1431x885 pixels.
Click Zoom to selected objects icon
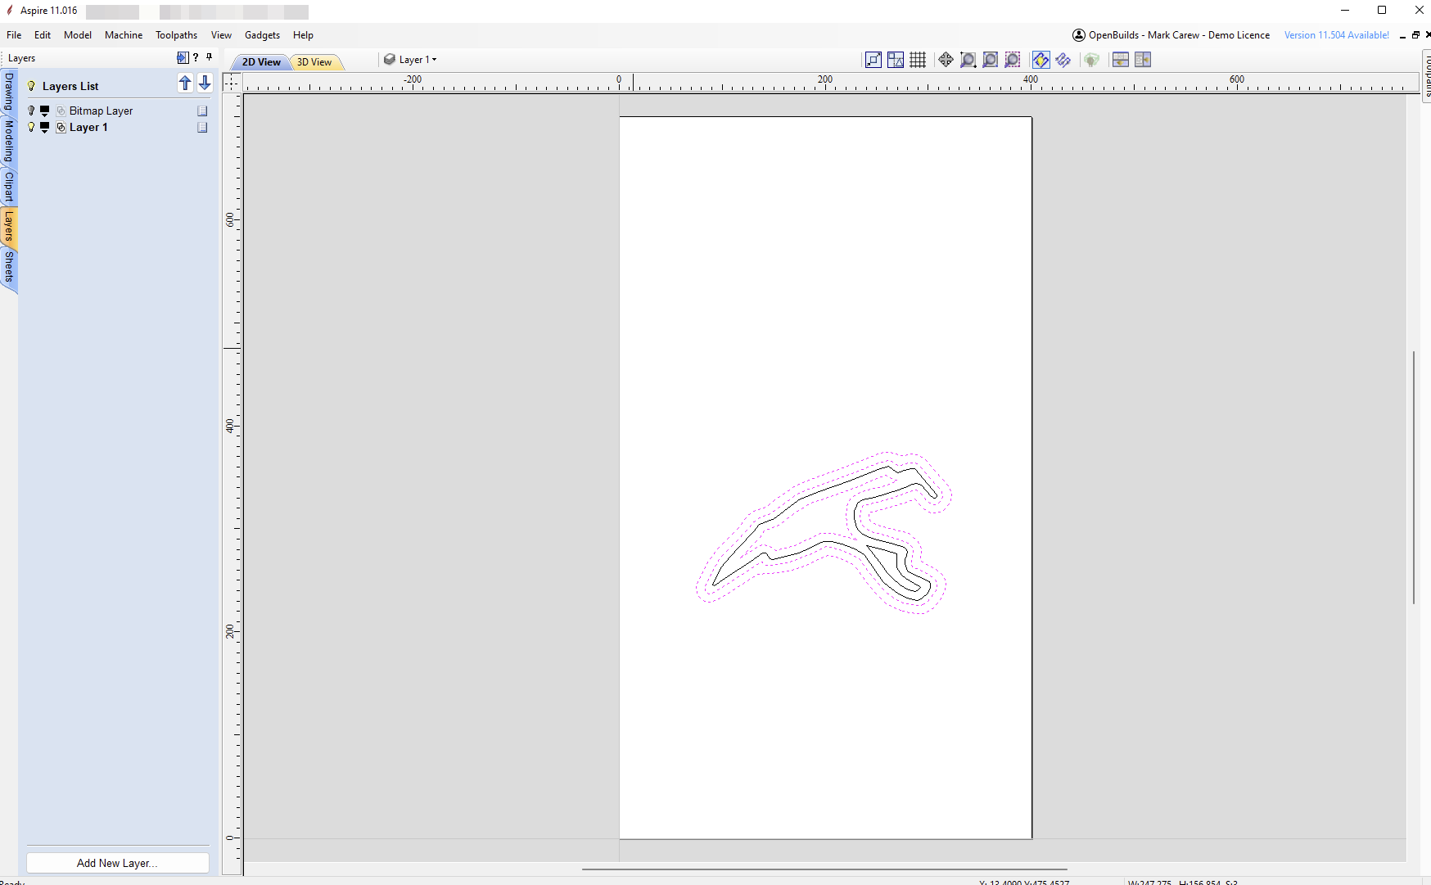(1013, 60)
